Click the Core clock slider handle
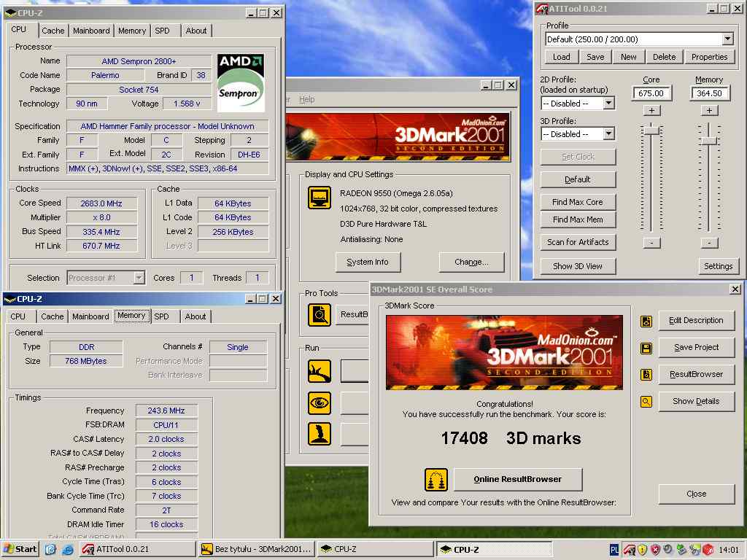 651,130
